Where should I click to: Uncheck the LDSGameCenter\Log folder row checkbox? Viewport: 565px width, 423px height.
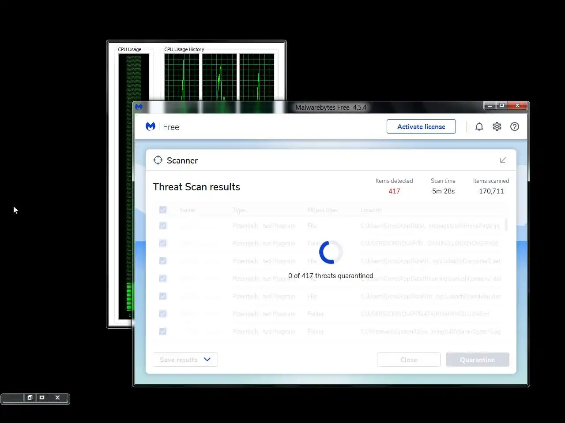(163, 331)
